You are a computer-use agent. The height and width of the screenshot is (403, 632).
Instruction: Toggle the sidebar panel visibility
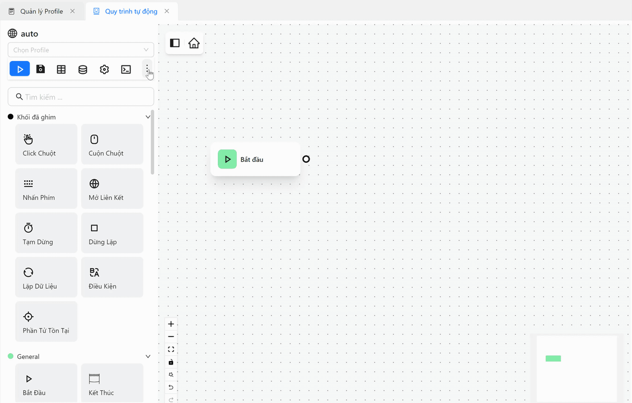(175, 43)
